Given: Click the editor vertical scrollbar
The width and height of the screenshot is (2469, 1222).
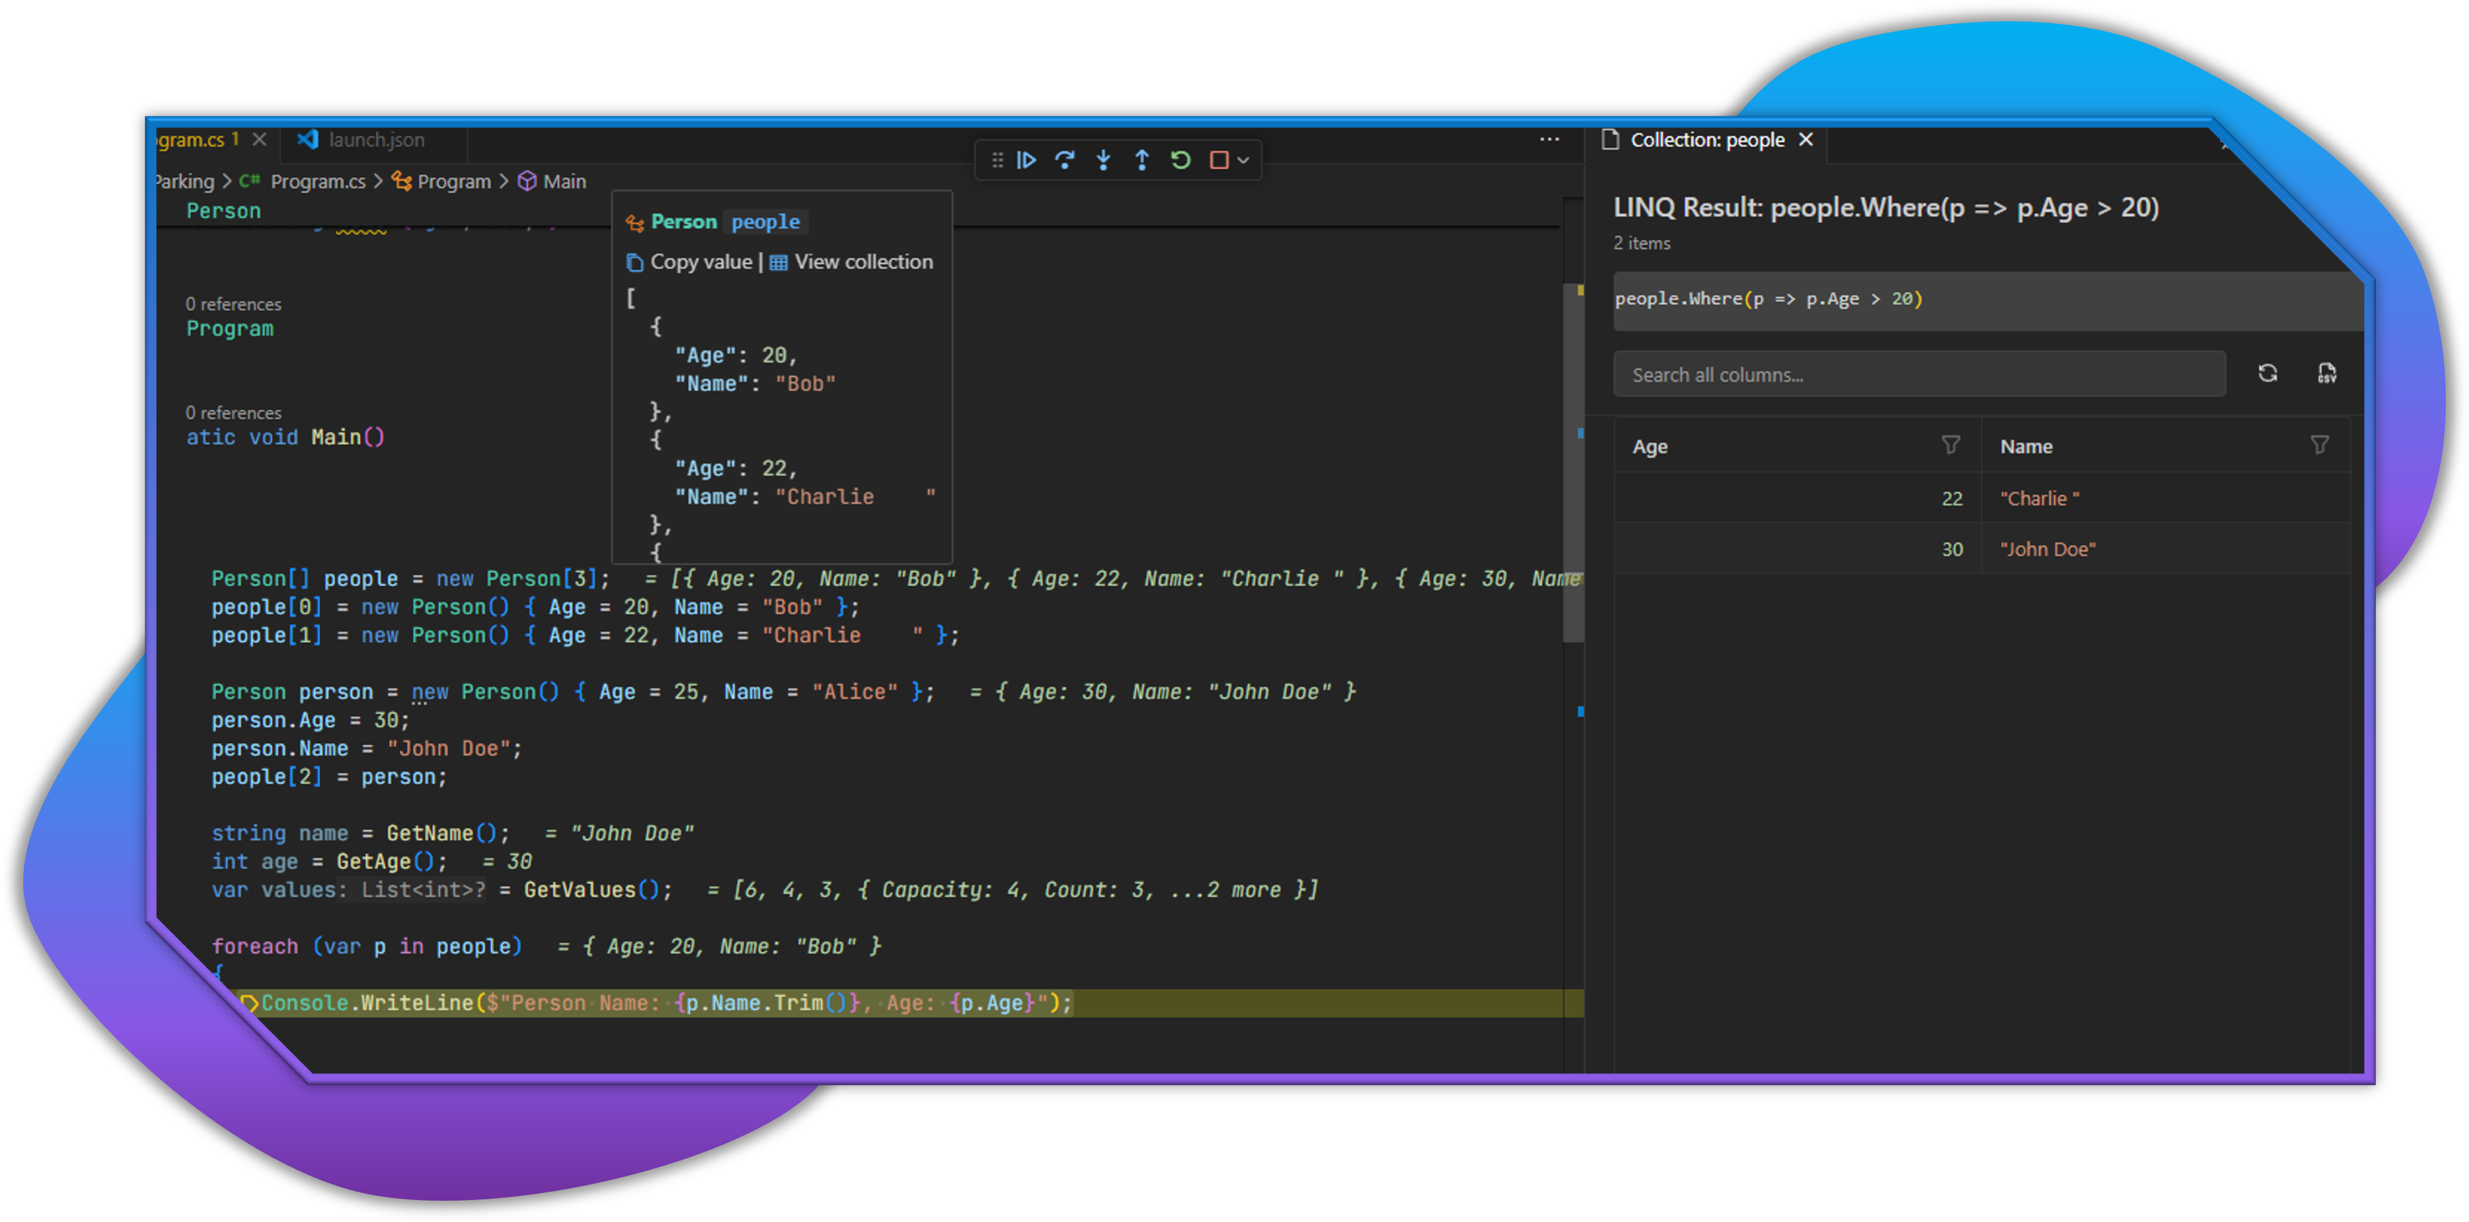Looking at the screenshot, I should tap(1572, 460).
